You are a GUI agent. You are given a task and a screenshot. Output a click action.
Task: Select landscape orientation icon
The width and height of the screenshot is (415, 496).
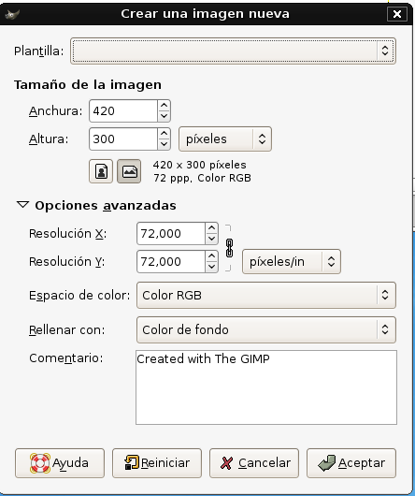129,171
